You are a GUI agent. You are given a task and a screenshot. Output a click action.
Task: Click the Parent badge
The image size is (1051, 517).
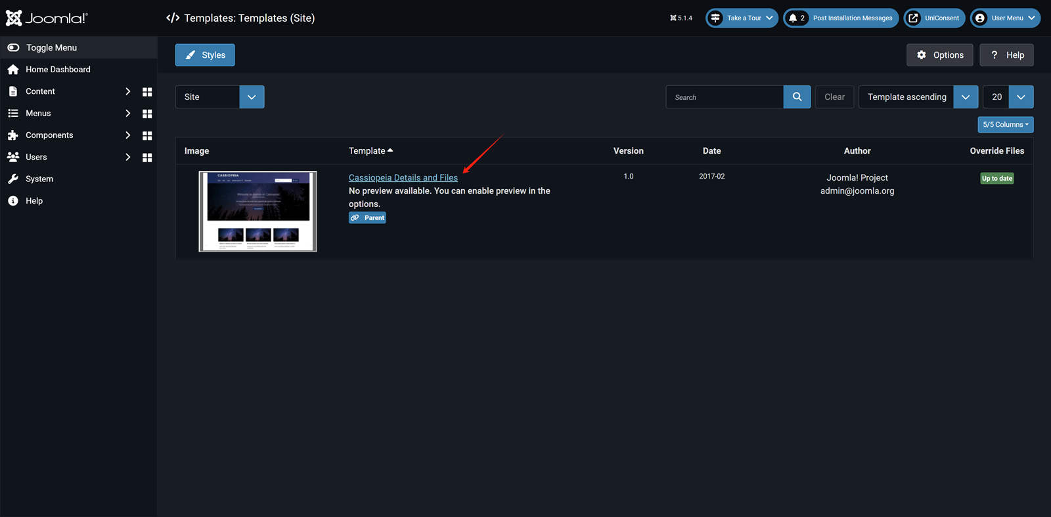(x=367, y=217)
